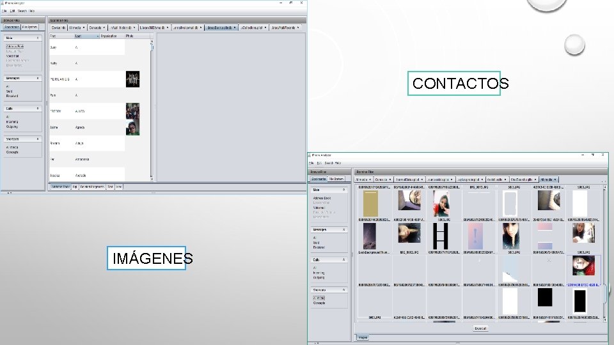Collapse Main panel in contacts window

coord(38,38)
